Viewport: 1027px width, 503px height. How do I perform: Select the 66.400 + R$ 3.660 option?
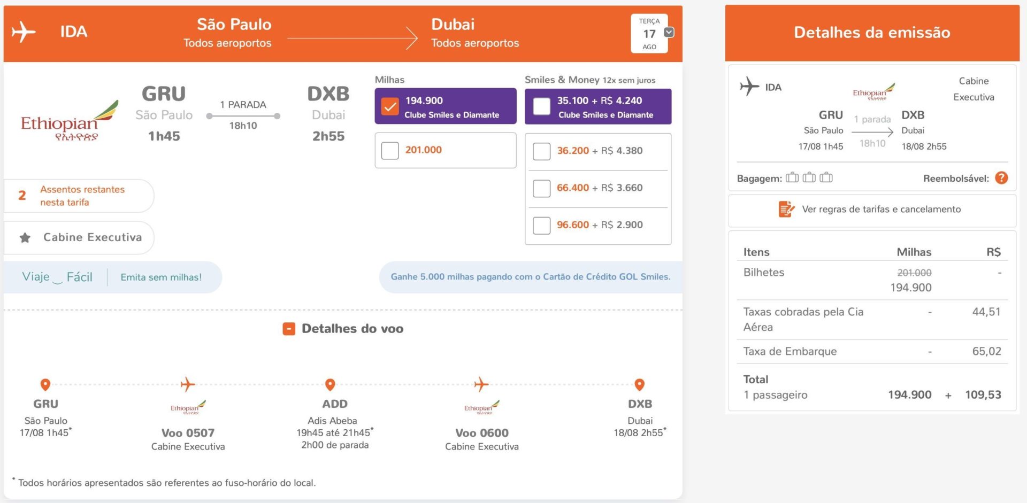541,188
